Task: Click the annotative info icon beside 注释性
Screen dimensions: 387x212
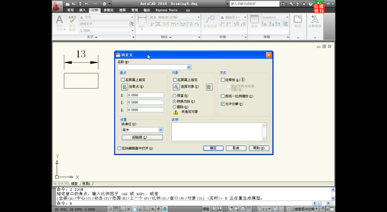Action: coord(243,80)
